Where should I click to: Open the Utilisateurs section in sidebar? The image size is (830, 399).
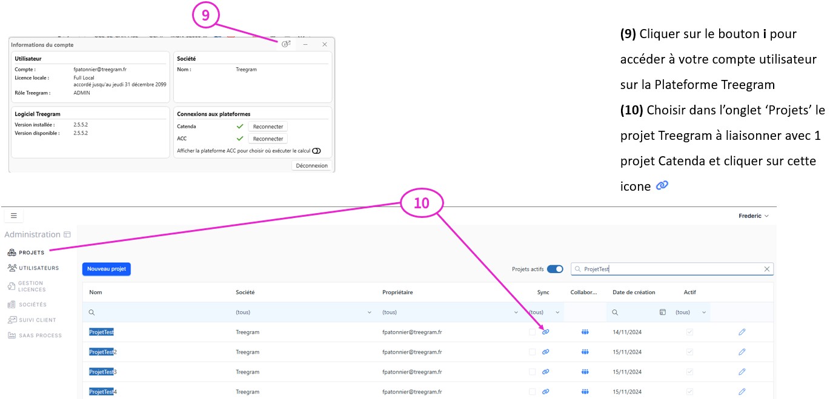(x=33, y=268)
